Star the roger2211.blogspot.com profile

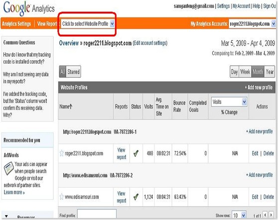pyautogui.click(x=61, y=153)
